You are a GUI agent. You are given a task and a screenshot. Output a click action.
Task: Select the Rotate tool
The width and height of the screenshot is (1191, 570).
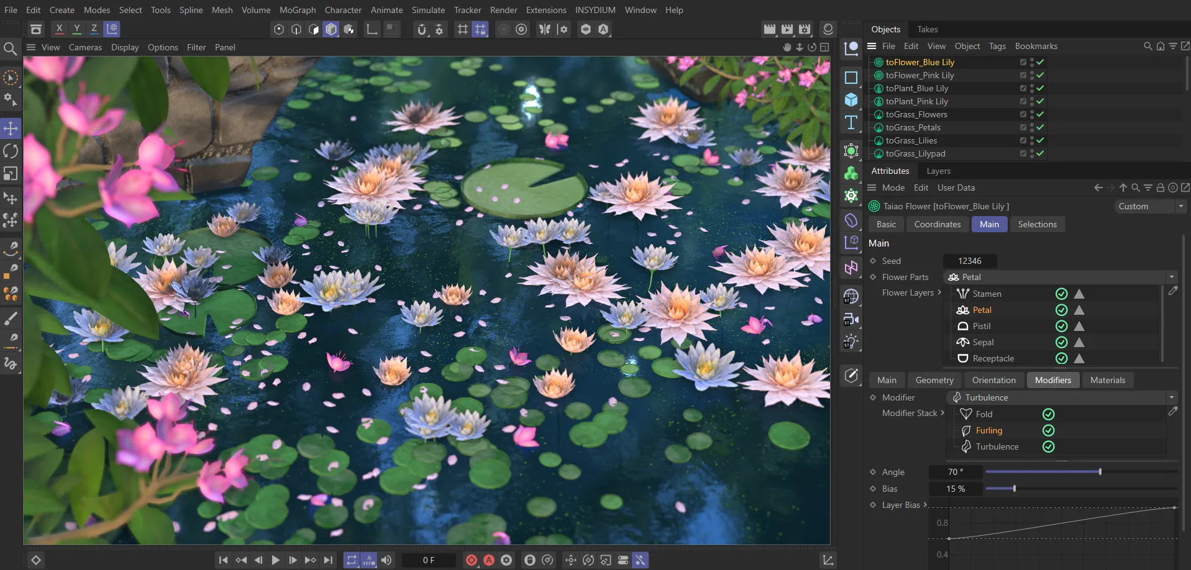pos(11,151)
